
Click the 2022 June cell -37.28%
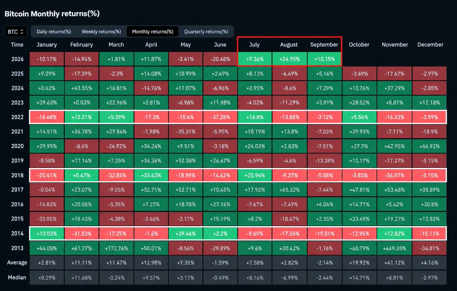(220, 117)
